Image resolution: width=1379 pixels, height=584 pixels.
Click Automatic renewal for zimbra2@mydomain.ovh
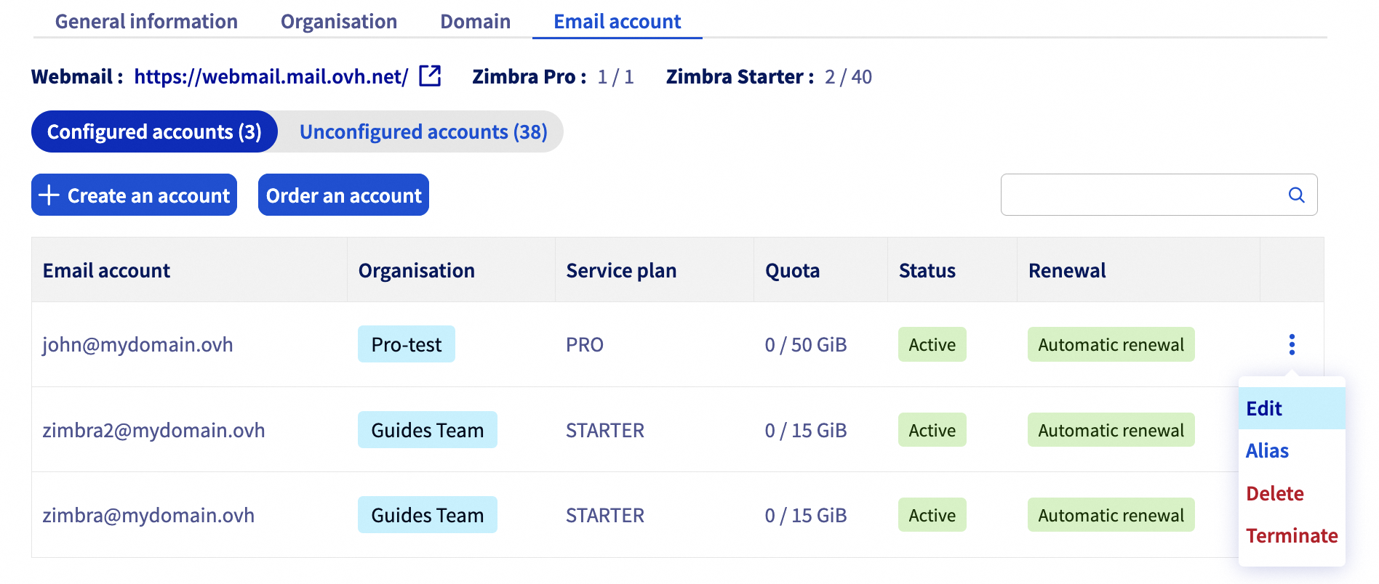(x=1111, y=430)
